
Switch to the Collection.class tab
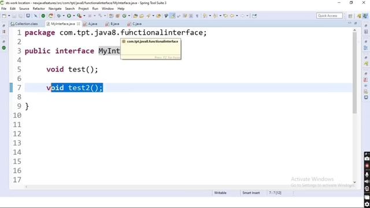pyautogui.click(x=24, y=24)
